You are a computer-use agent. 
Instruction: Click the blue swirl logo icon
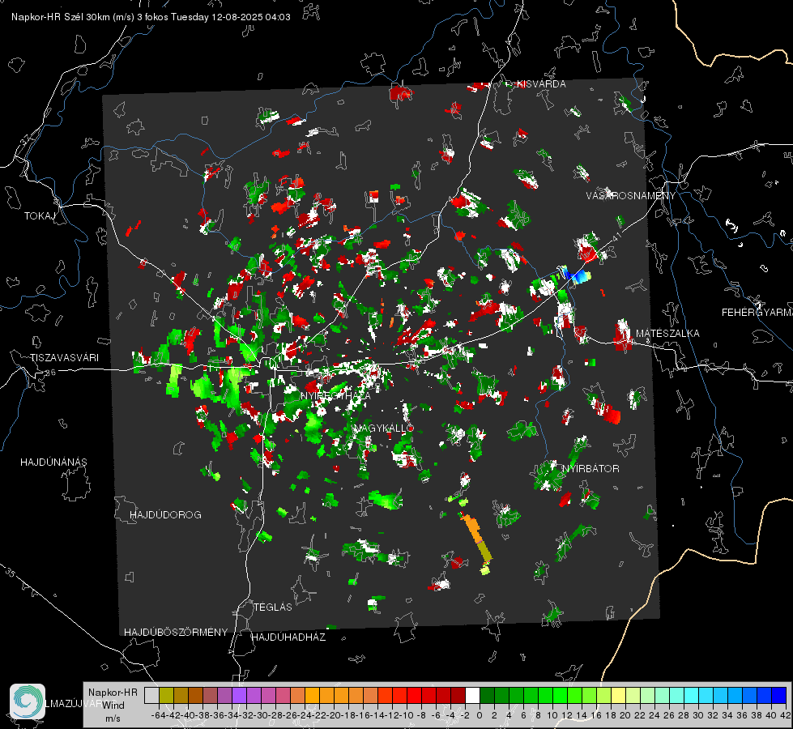pos(28,701)
